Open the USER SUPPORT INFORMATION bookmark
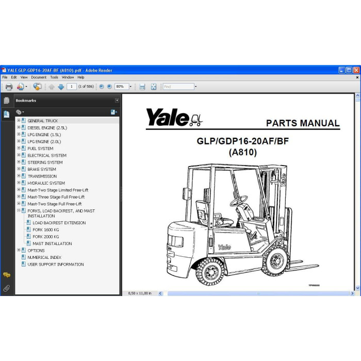Screen dimensions: 361x361 [56, 264]
